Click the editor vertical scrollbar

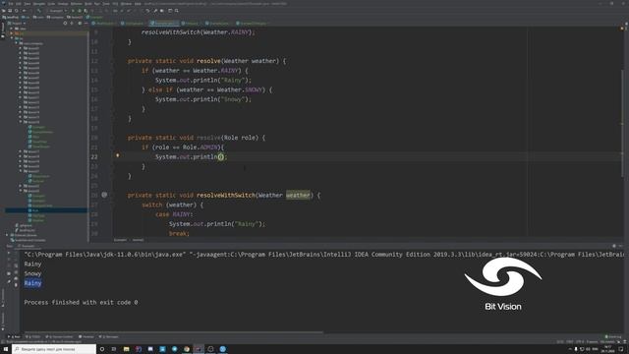point(622,125)
